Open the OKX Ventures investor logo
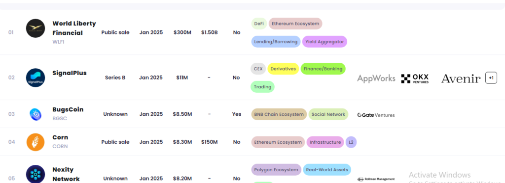Image resolution: width=505 pixels, height=183 pixels. pyautogui.click(x=415, y=78)
